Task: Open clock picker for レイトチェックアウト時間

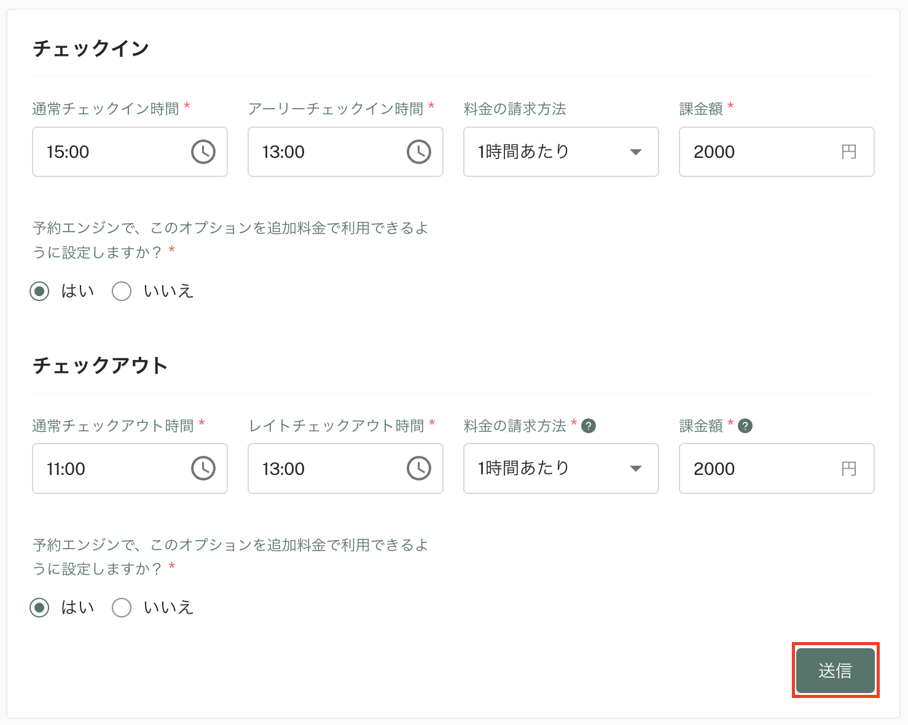Action: (x=419, y=469)
